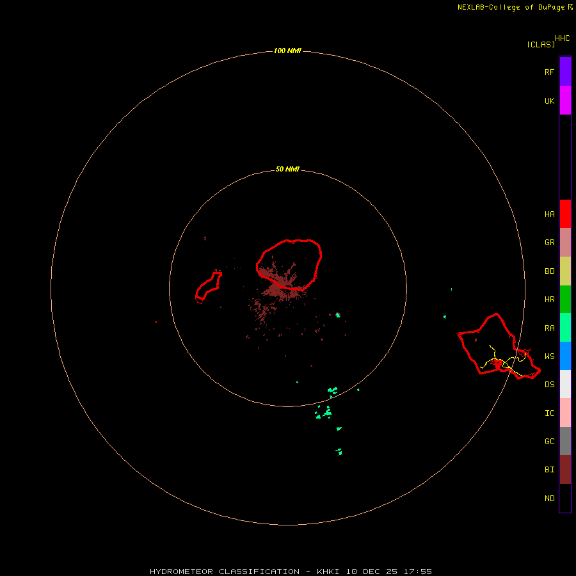The height and width of the screenshot is (576, 576).
Task: Click the GC gray color swatch
Action: coord(565,441)
